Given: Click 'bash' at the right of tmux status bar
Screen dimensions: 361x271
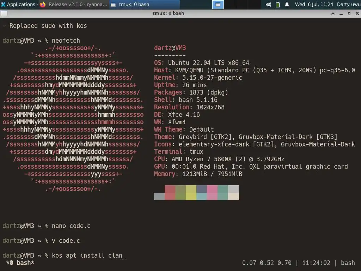Looking at the screenshot, I should coord(348,263).
